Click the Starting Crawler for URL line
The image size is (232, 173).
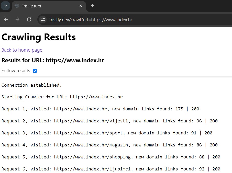pyautogui.click(x=62, y=97)
